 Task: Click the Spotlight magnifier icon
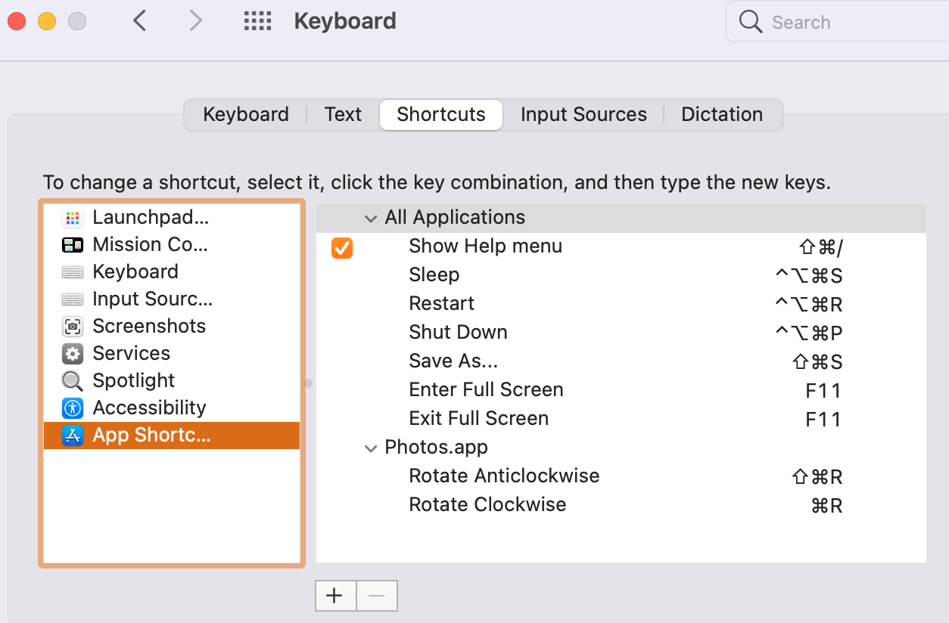[73, 381]
